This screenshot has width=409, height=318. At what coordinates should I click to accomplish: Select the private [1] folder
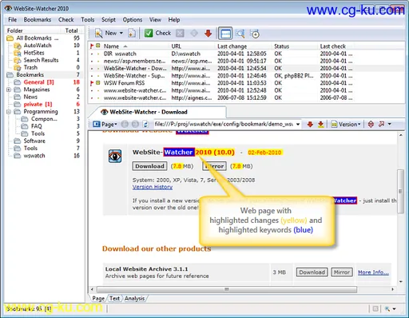(38, 104)
